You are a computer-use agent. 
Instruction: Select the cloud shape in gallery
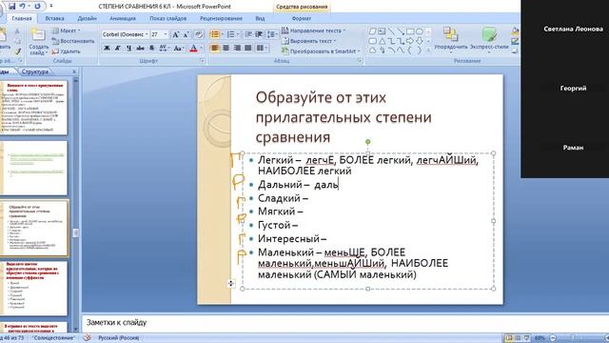(x=372, y=50)
